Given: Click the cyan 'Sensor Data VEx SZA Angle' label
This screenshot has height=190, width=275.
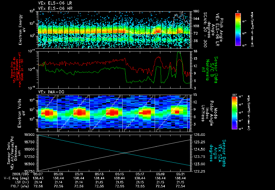Looking at the screenshot, I should pos(218,153).
